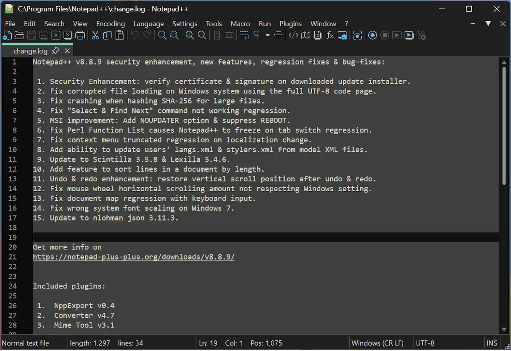Open Find with the magnifier icon
Image resolution: width=511 pixels, height=351 pixels.
[162, 36]
